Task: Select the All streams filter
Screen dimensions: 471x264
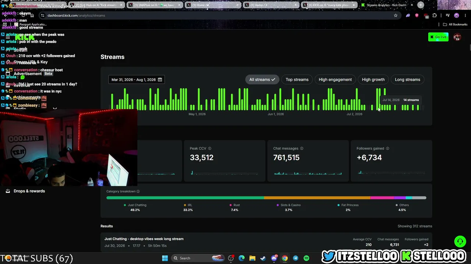Action: coord(262,80)
